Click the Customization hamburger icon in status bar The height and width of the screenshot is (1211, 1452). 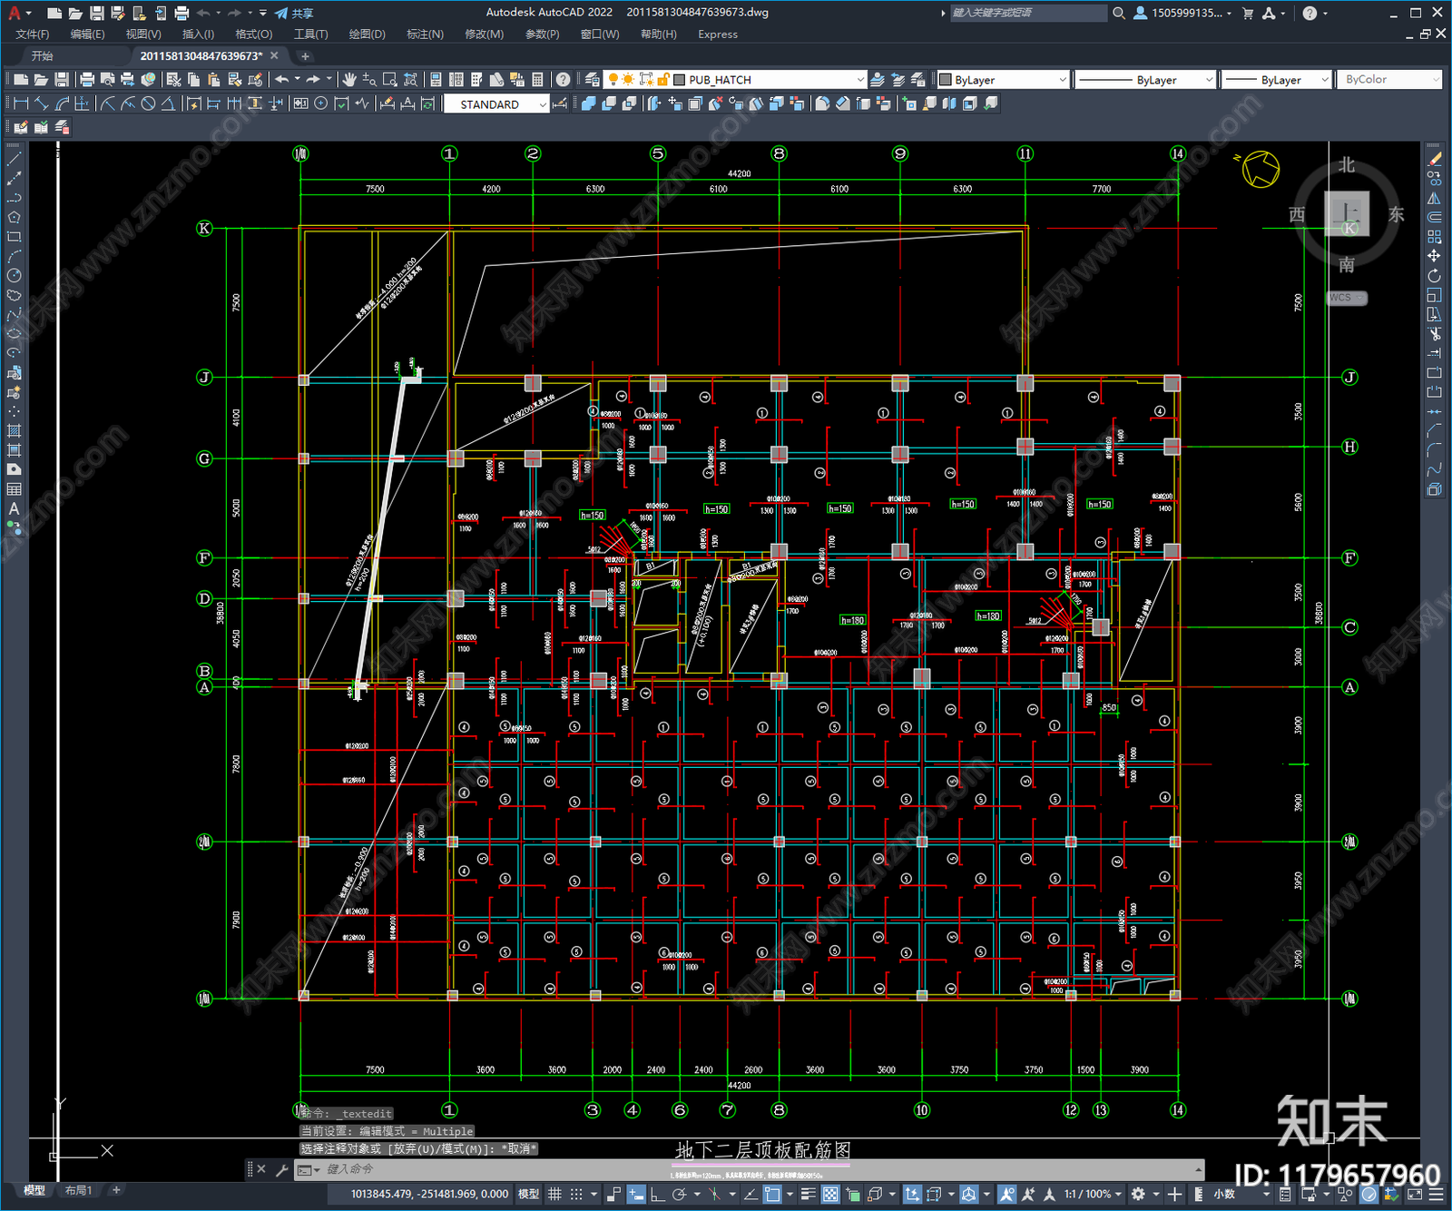pos(1434,1194)
